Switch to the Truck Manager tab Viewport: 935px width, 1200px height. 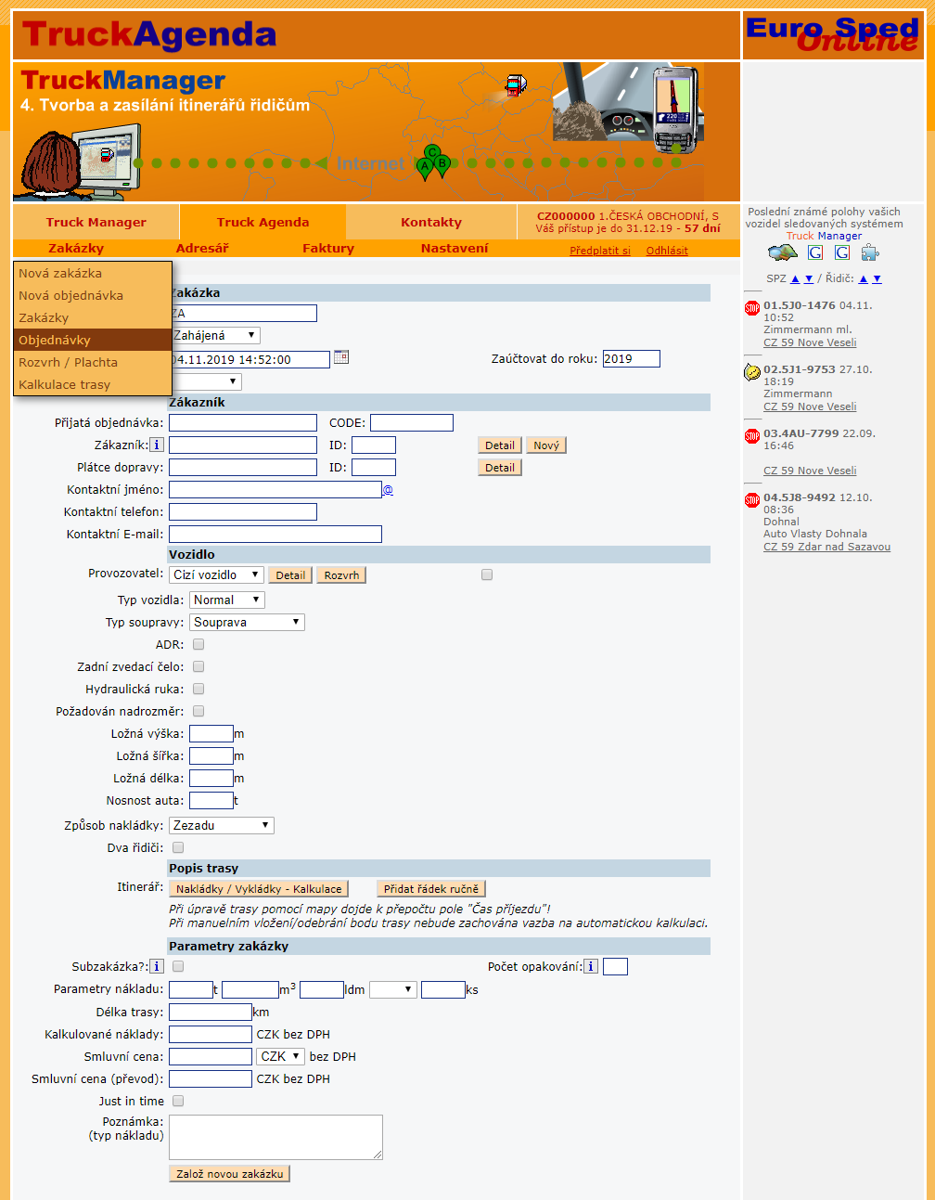(x=96, y=223)
